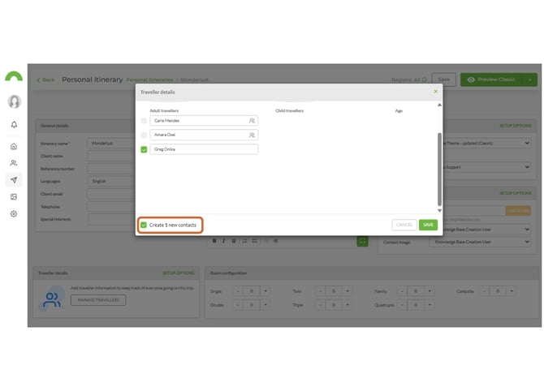Increase the Campsite count

coord(512,291)
